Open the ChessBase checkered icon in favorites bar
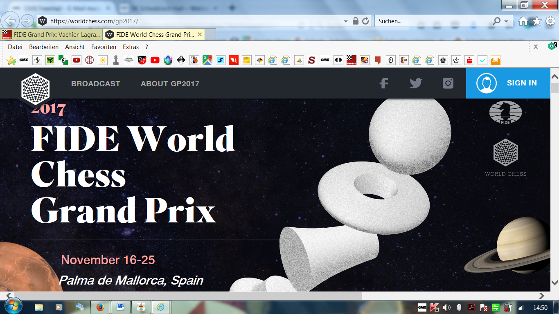 tap(351, 61)
